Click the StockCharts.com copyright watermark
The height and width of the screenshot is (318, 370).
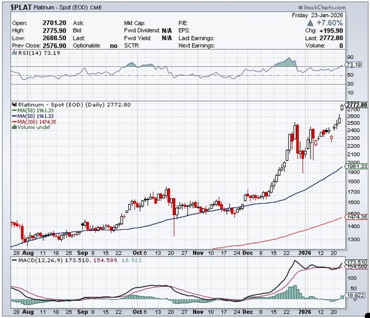click(322, 7)
